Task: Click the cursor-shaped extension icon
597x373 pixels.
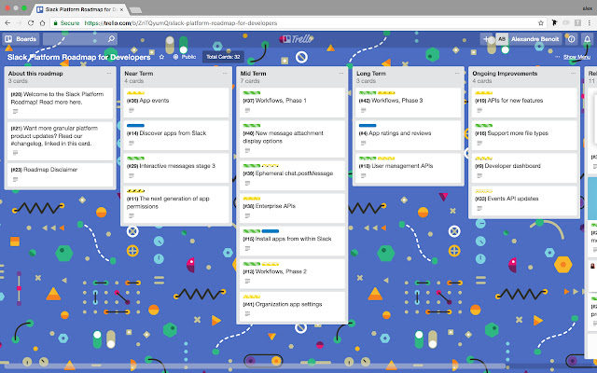Action: pos(554,22)
